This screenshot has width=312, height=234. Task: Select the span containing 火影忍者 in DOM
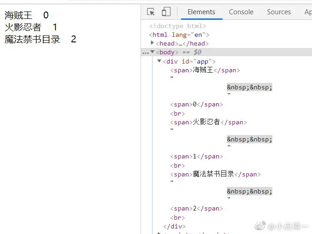pyautogui.click(x=208, y=122)
